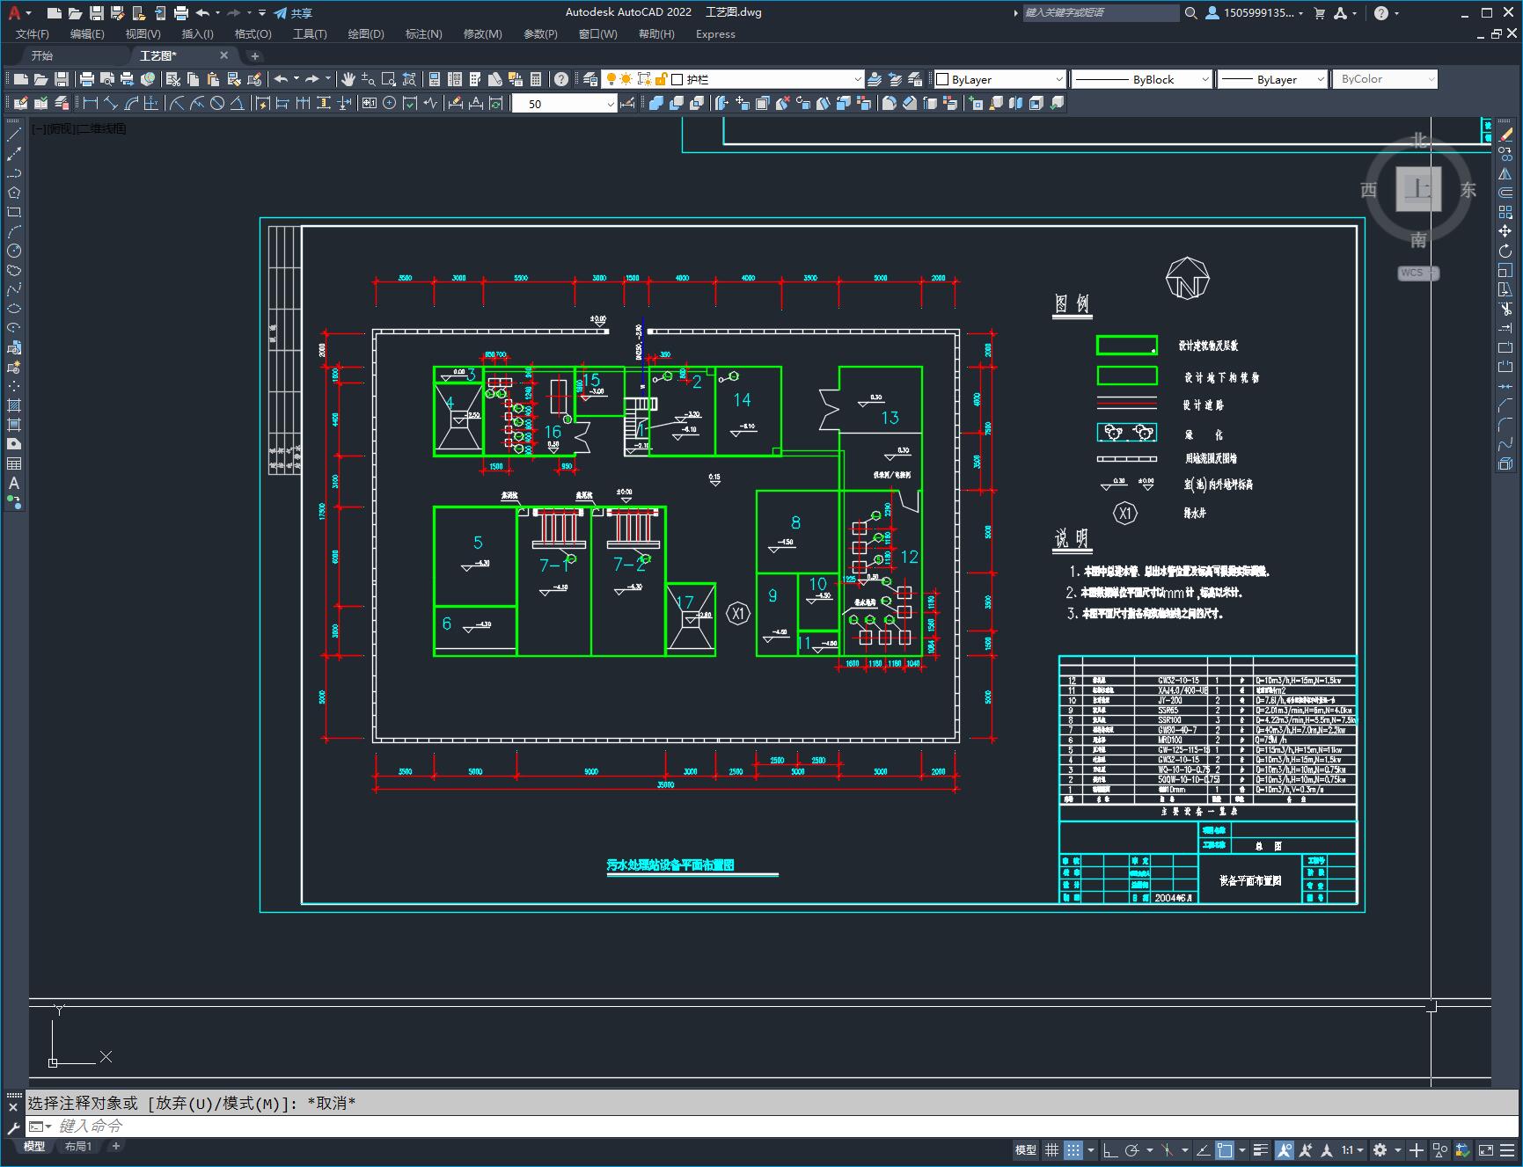
Task: Open the ByLayer lineweight dropdown
Action: click(x=1272, y=79)
